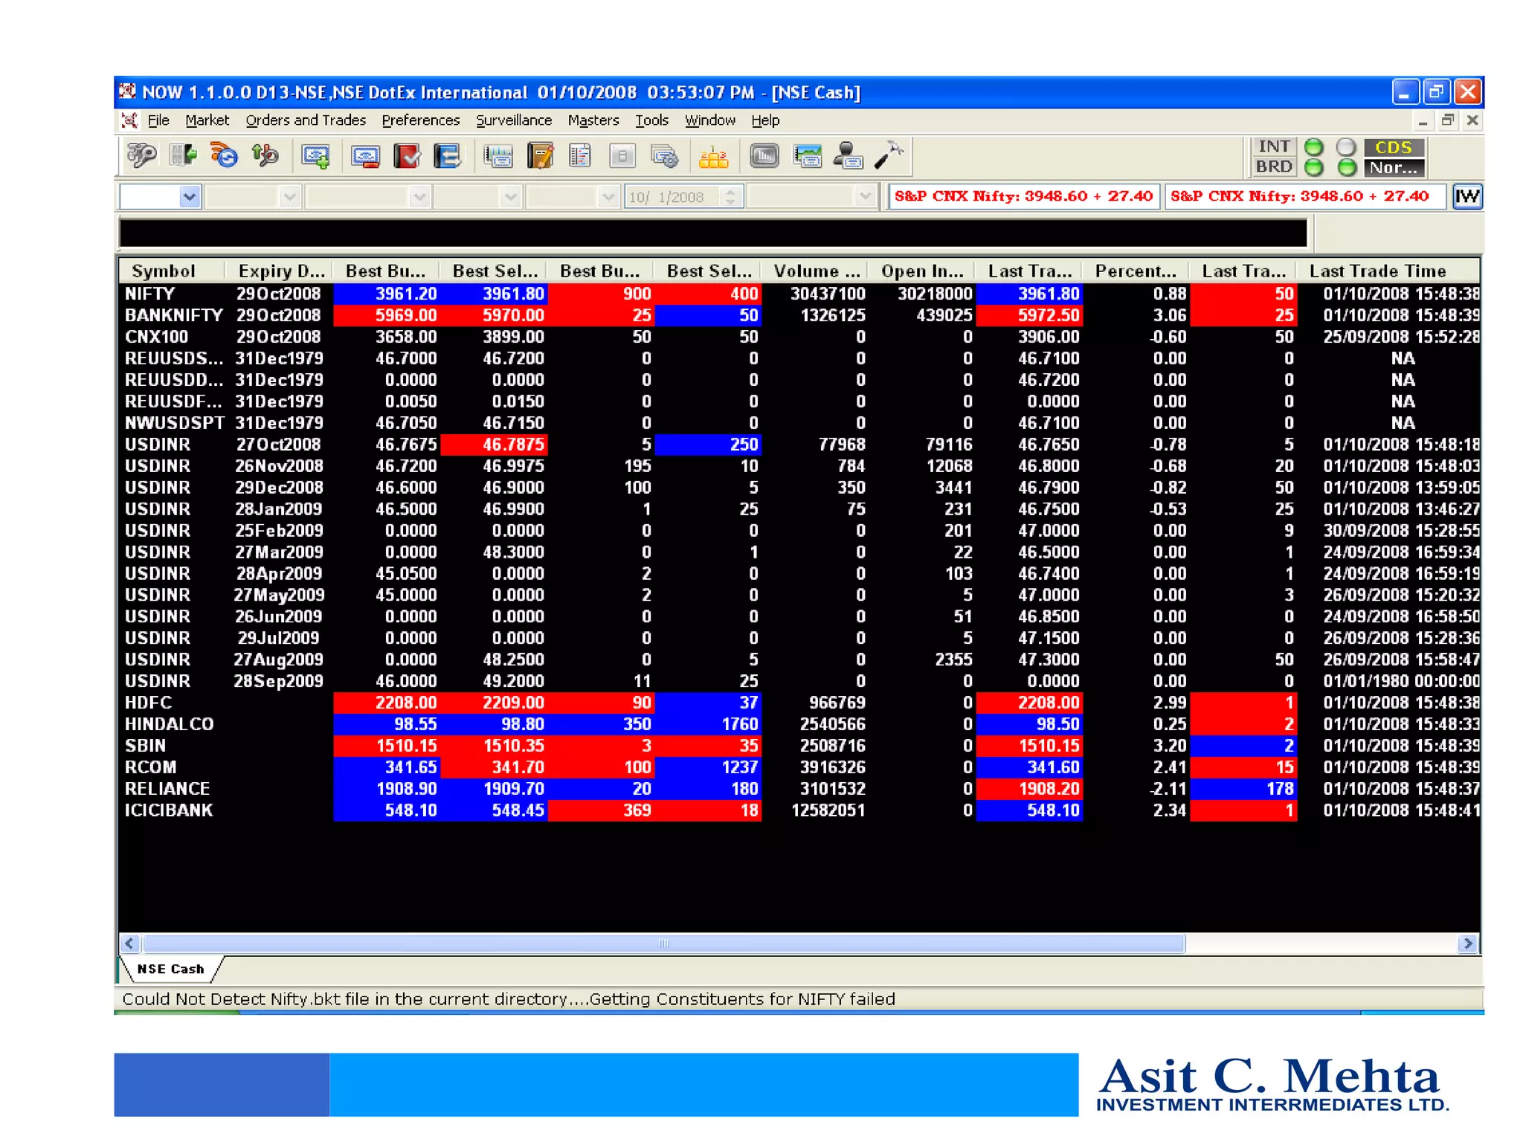Image resolution: width=1523 pixels, height=1142 pixels.
Task: Click the green BRD status indicator light
Action: click(x=1314, y=167)
